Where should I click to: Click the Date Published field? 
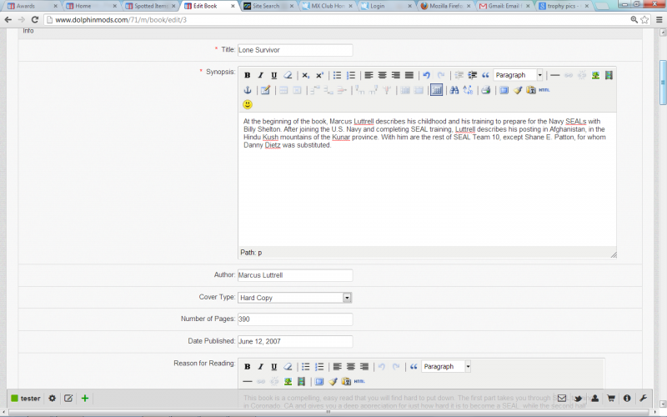(x=295, y=341)
